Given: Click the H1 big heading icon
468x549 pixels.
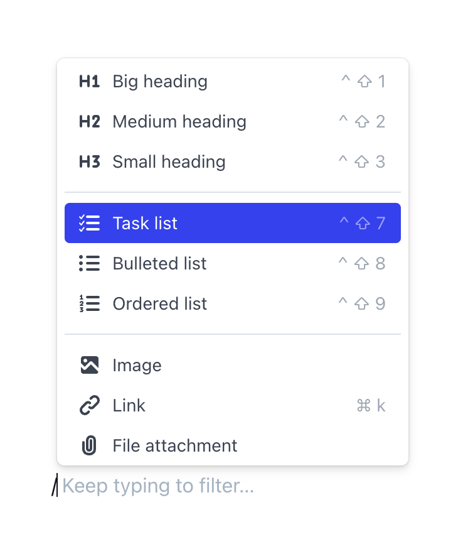Looking at the screenshot, I should (89, 82).
